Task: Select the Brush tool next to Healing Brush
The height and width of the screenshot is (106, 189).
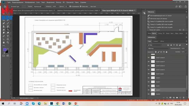Action: coord(8,24)
